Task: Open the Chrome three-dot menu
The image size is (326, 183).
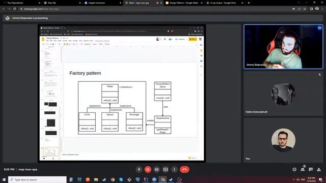Action: click(x=322, y=9)
